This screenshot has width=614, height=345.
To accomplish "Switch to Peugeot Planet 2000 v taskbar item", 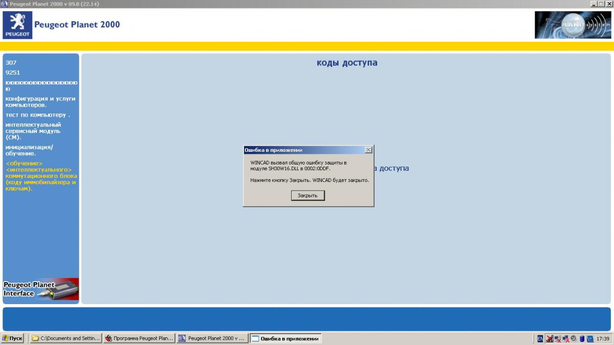I will [x=213, y=338].
